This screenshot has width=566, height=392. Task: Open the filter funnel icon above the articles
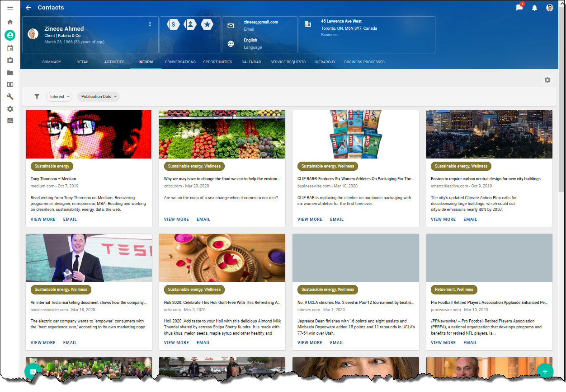pyautogui.click(x=37, y=96)
